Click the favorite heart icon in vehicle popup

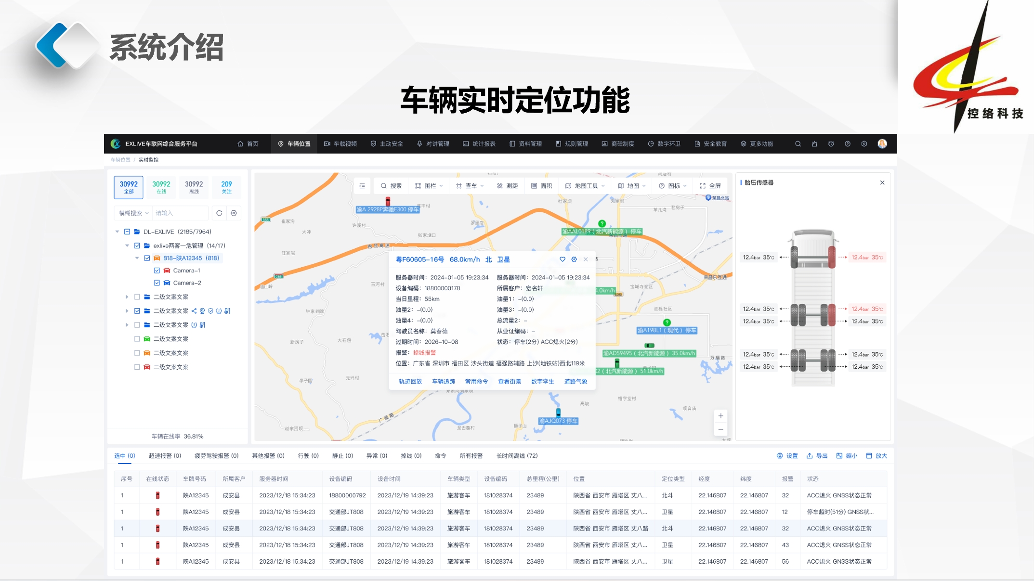point(563,259)
